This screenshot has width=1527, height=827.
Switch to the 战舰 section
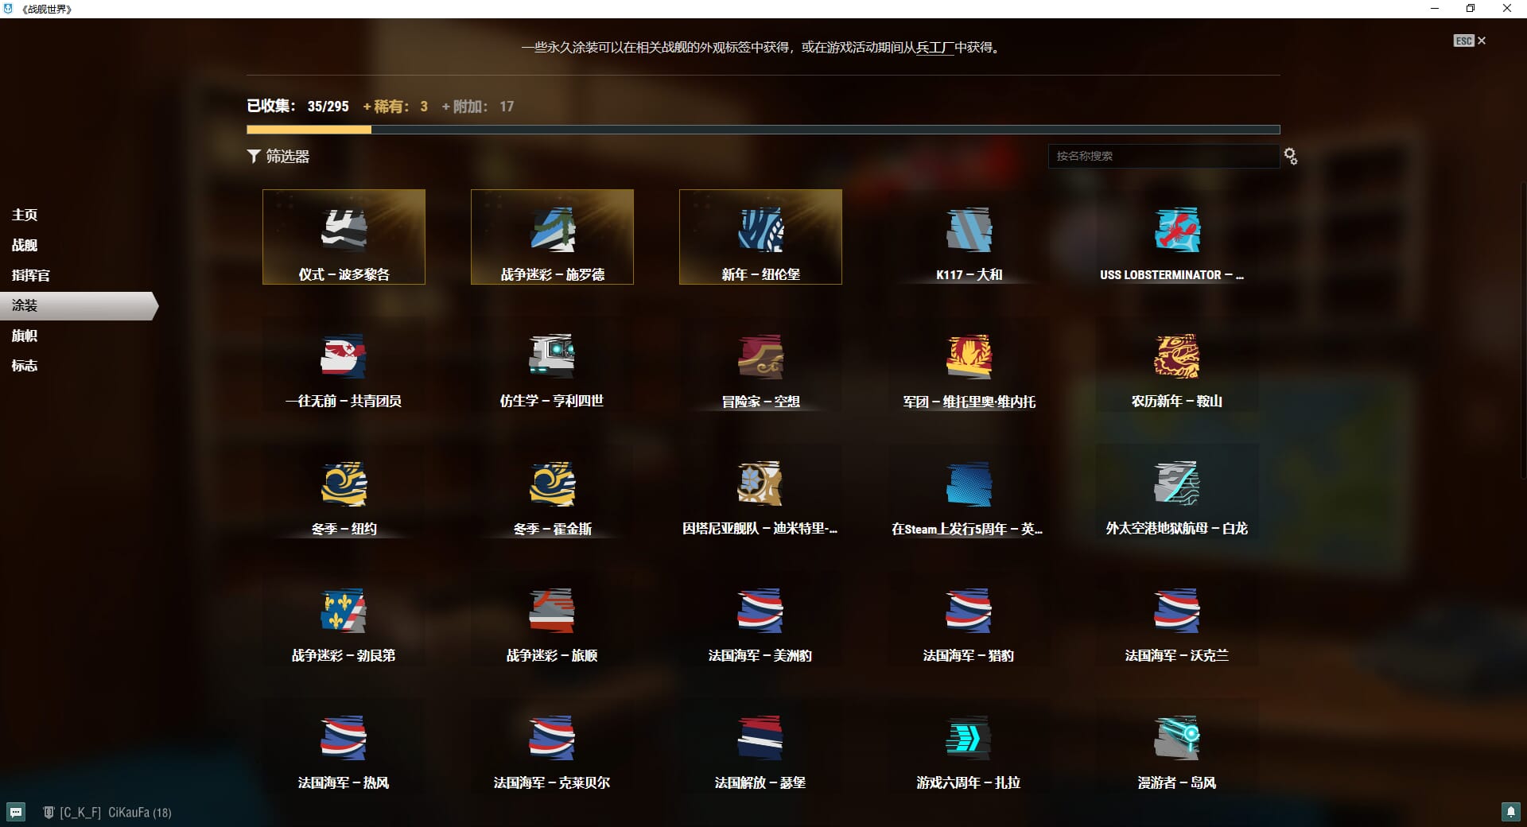[x=25, y=245]
